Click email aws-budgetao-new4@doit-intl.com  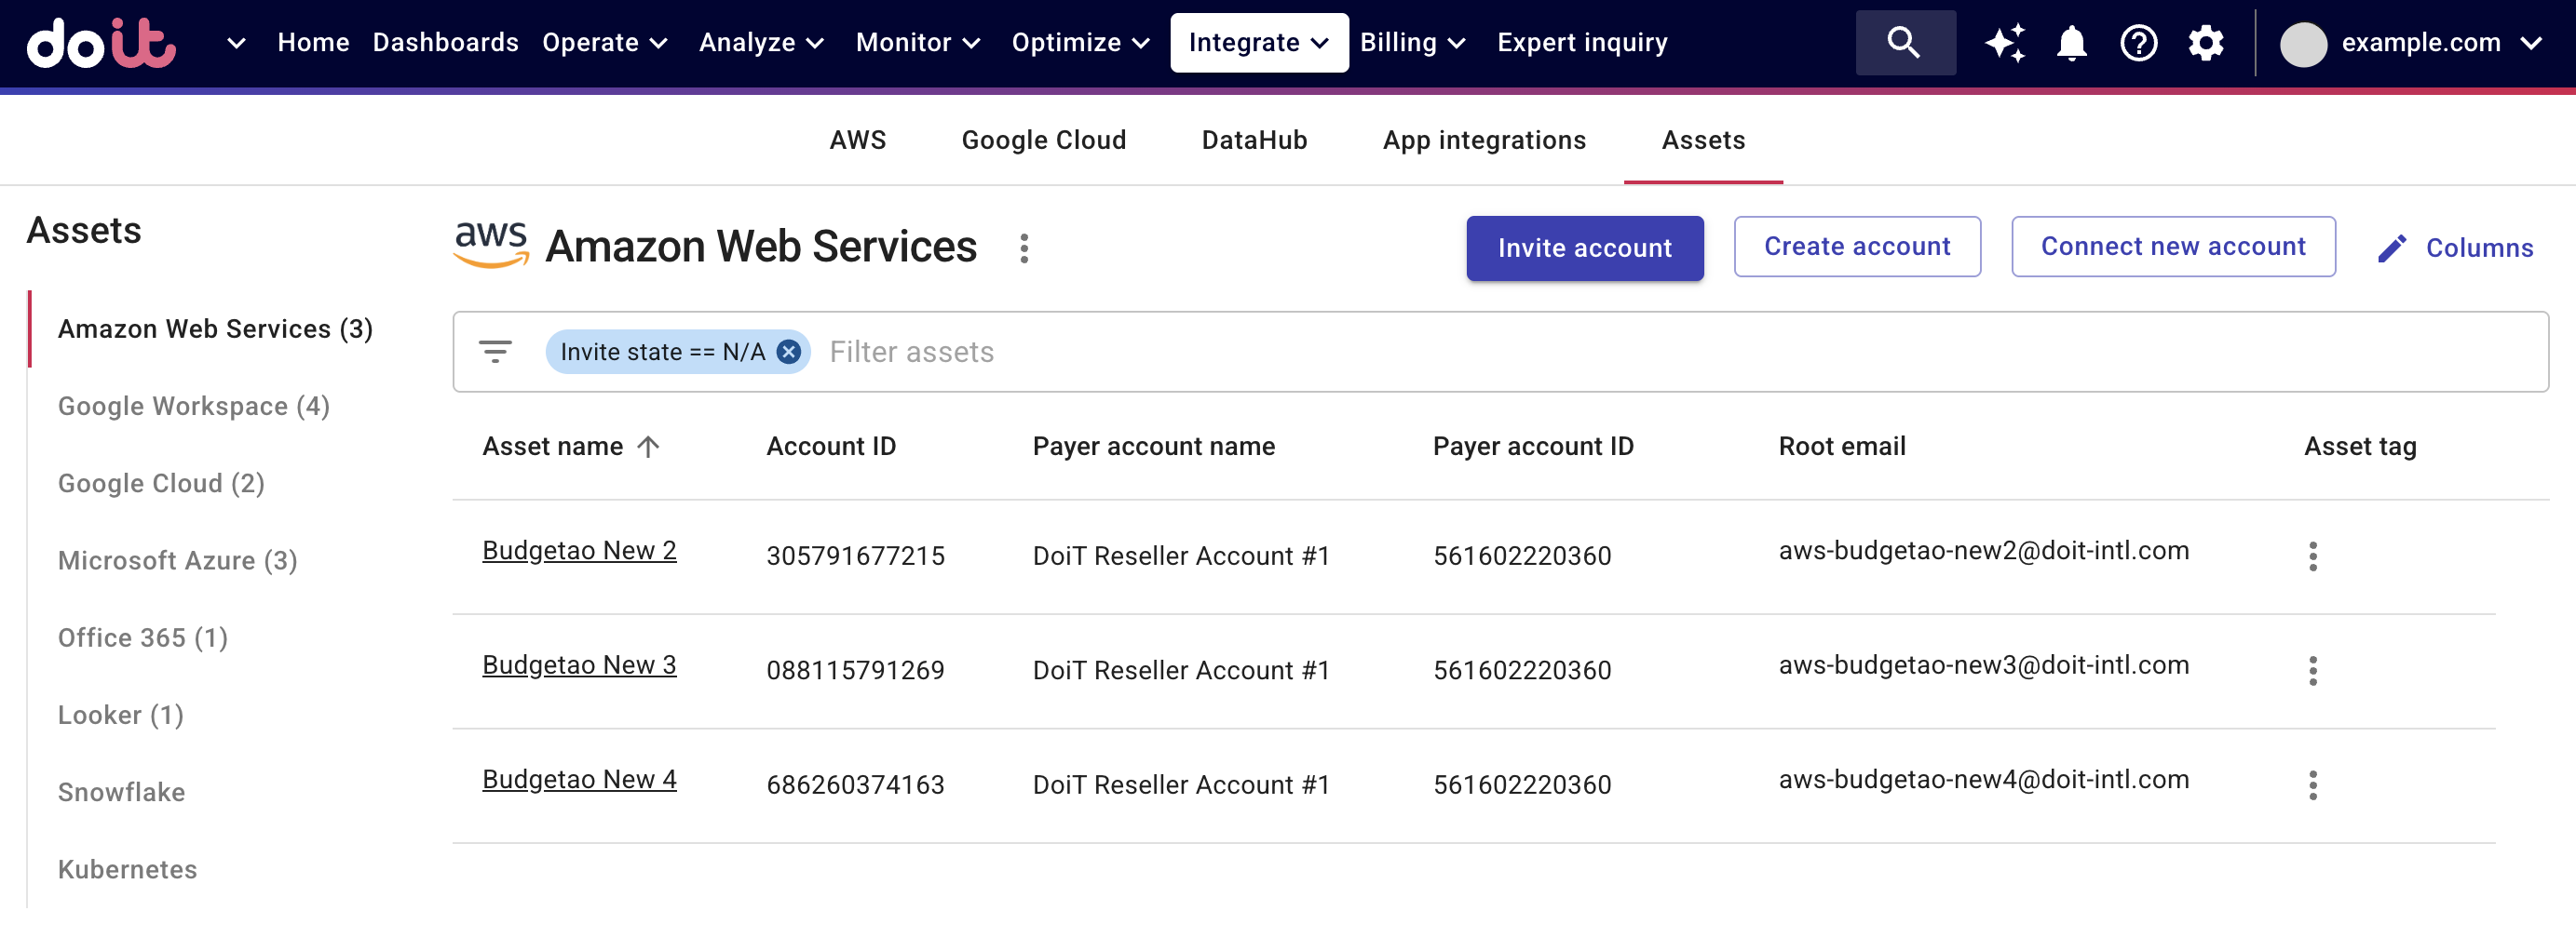pyautogui.click(x=1984, y=779)
